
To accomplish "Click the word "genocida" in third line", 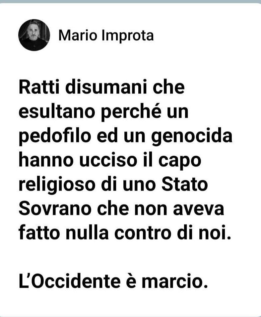I will point(192,137).
